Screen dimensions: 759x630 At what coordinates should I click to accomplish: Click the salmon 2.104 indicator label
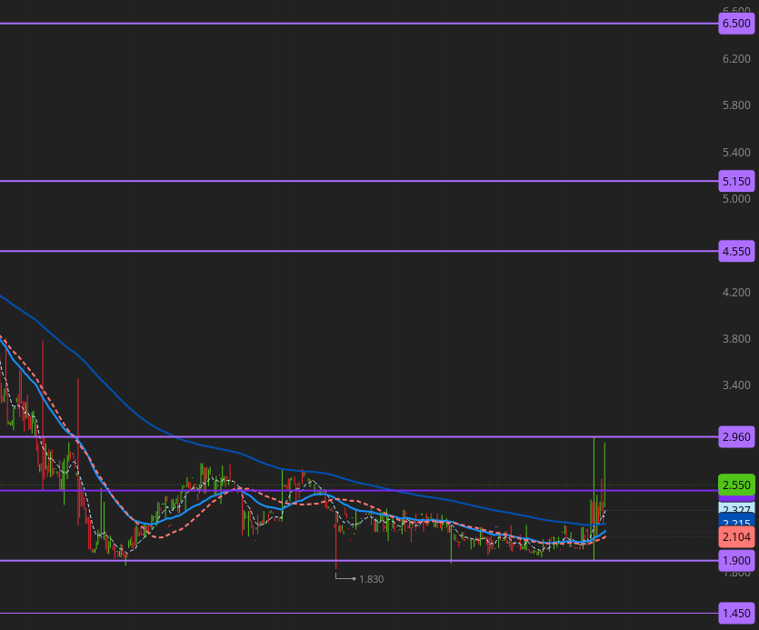736,536
